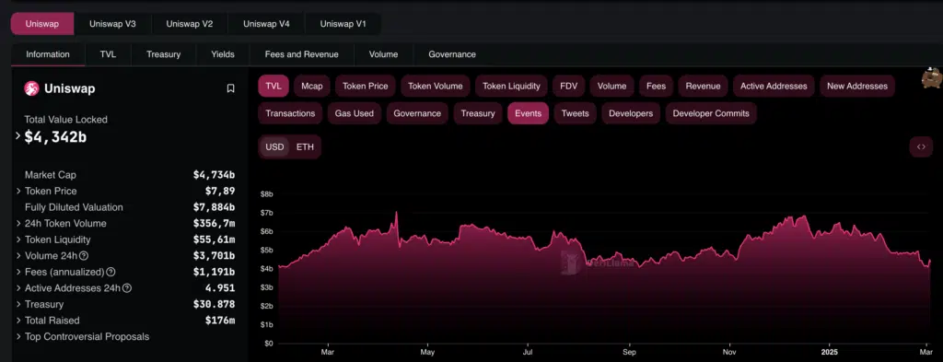
Task: Open the TVL section tab
Action: tap(109, 54)
